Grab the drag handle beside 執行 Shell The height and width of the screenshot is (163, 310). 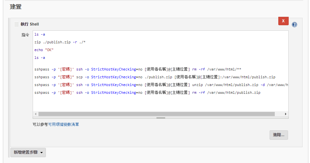click(x=16, y=24)
